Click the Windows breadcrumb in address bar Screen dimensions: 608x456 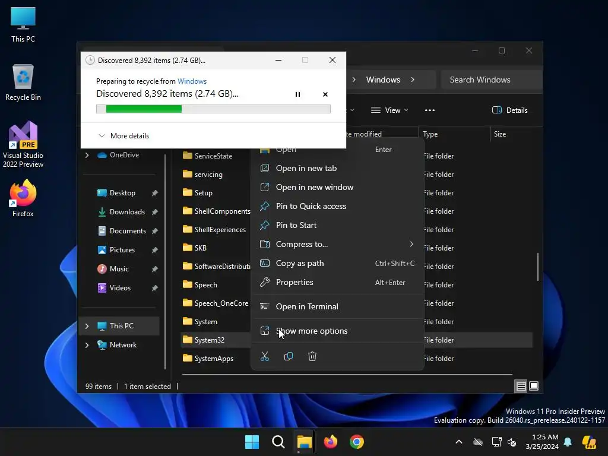pyautogui.click(x=383, y=80)
